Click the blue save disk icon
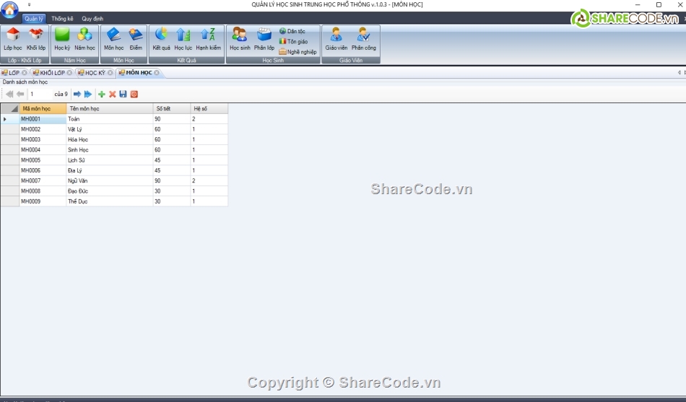686x402 pixels. point(123,95)
